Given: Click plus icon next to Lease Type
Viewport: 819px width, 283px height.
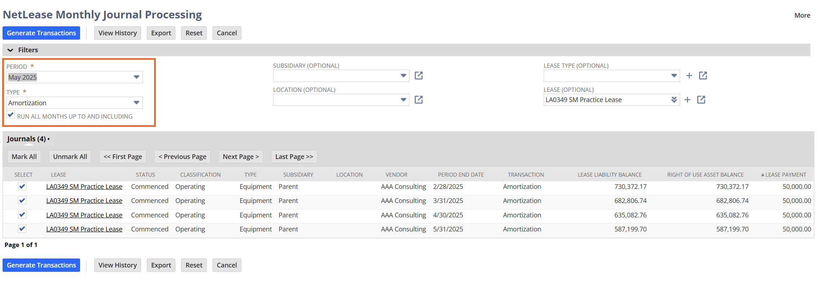Looking at the screenshot, I should (689, 76).
